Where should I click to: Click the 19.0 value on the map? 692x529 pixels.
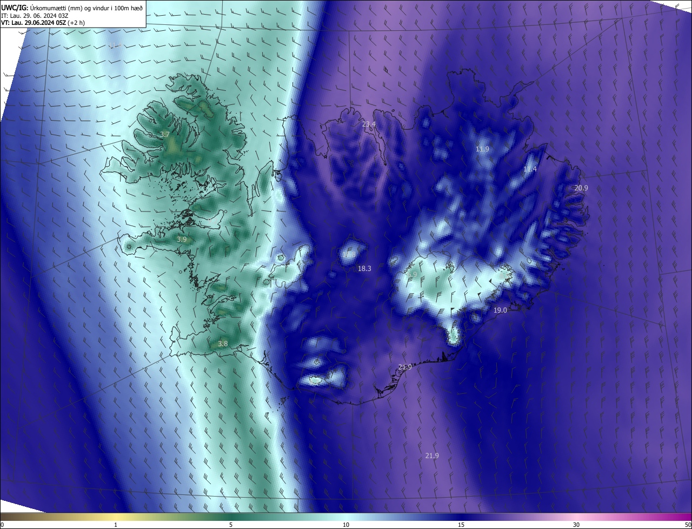point(500,310)
